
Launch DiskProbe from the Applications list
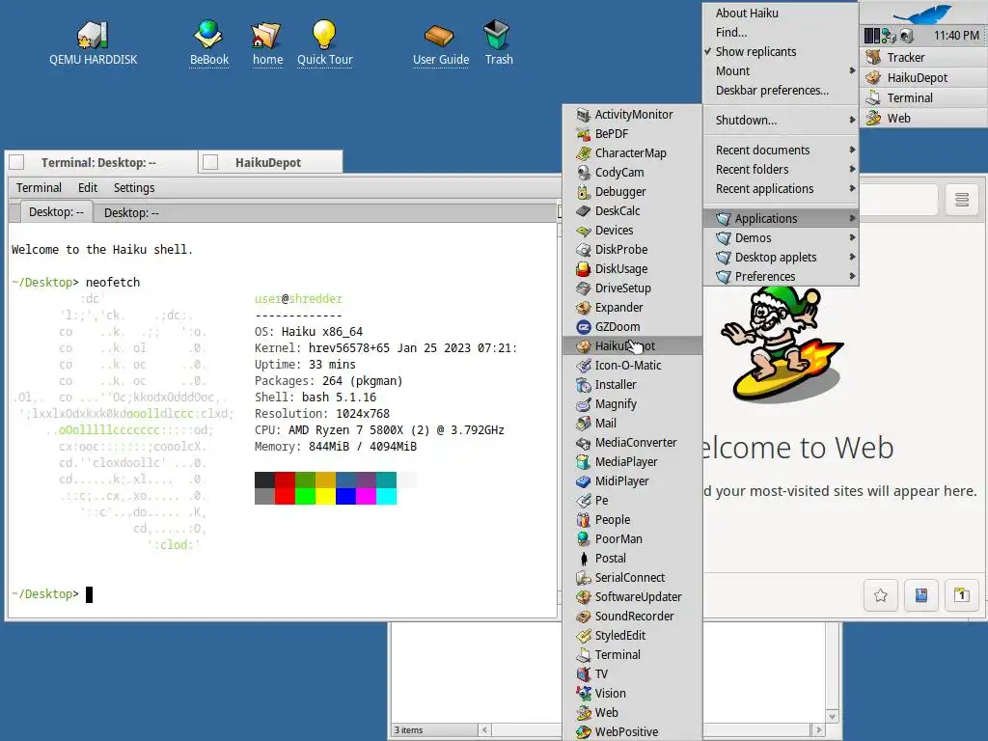pos(632,250)
